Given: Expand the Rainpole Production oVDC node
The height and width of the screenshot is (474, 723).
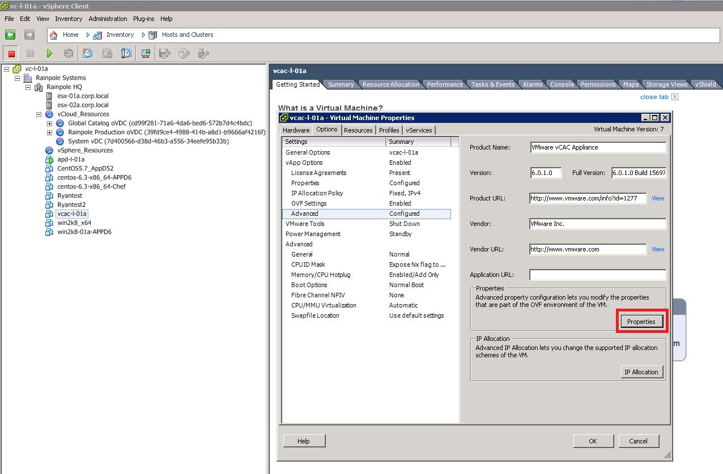Looking at the screenshot, I should (49, 133).
